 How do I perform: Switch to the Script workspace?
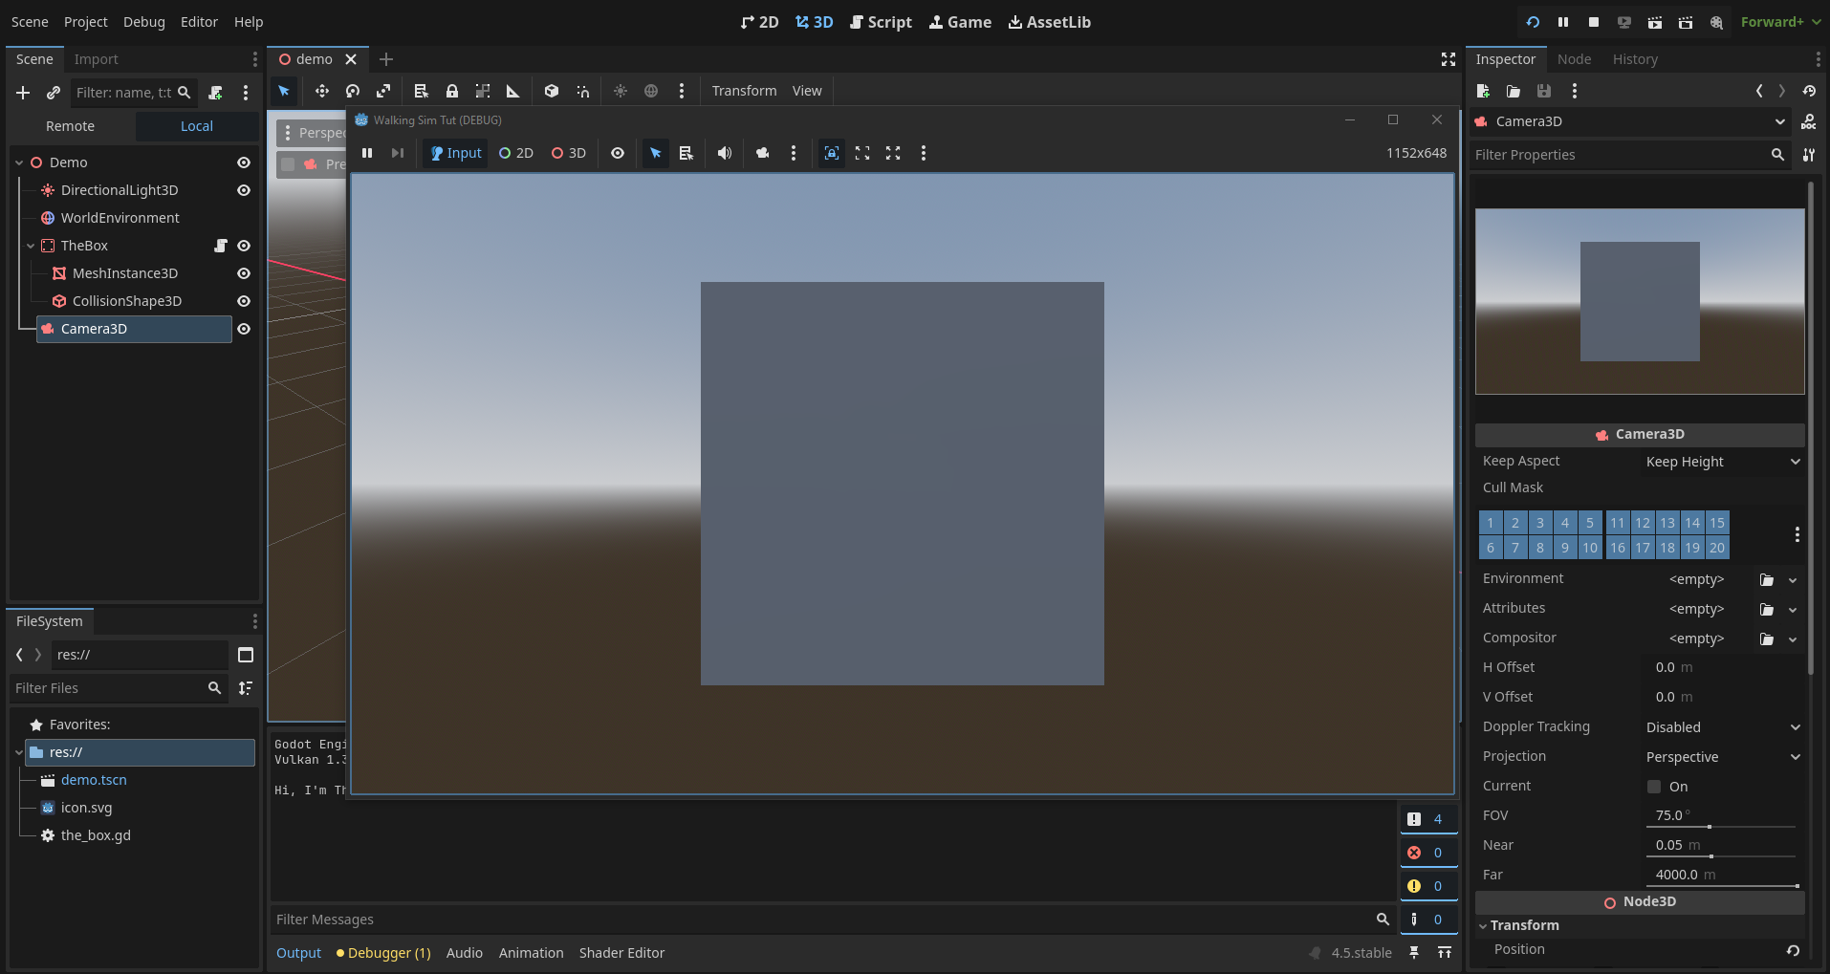[x=881, y=22]
